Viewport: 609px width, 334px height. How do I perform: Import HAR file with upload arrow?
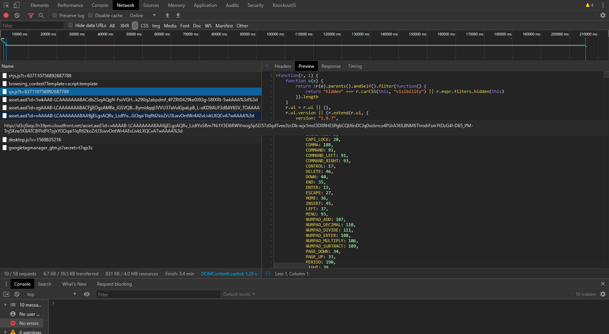pyautogui.click(x=167, y=16)
